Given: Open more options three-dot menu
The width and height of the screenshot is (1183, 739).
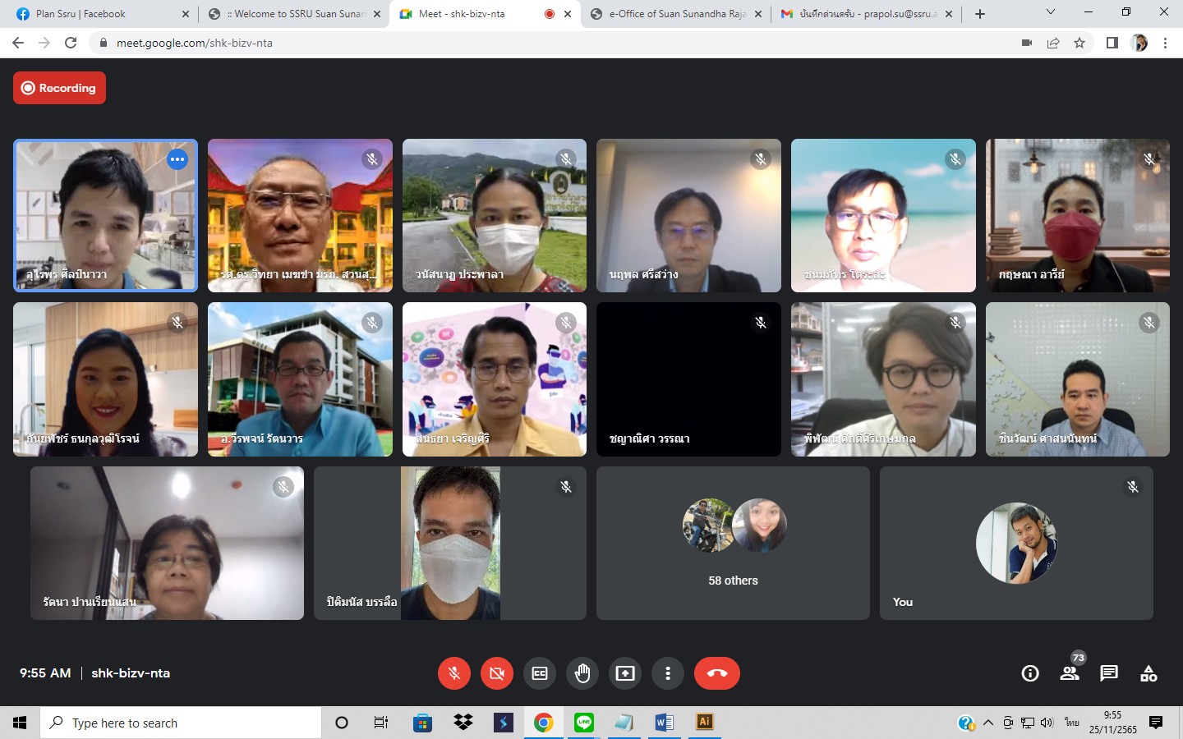Looking at the screenshot, I should (x=668, y=673).
